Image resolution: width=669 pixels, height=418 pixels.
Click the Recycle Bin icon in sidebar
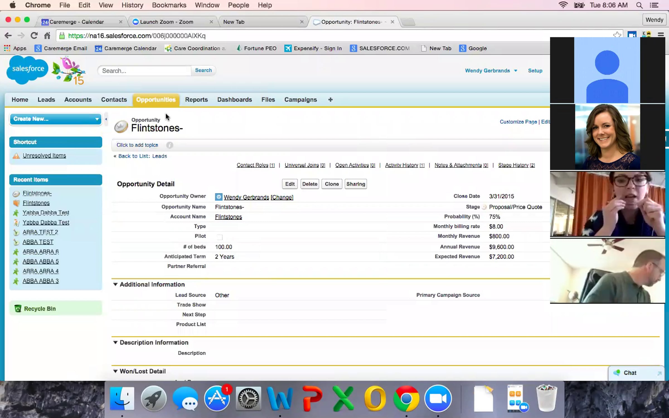[18, 308]
